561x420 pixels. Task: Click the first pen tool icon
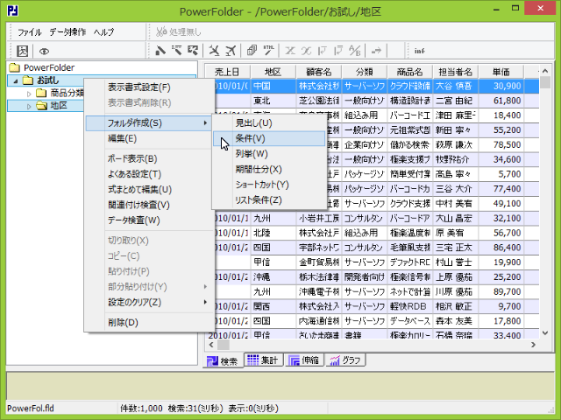pos(160,51)
